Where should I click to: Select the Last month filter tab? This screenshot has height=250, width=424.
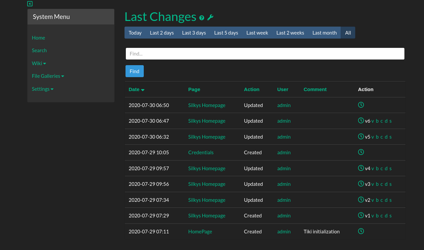324,33
